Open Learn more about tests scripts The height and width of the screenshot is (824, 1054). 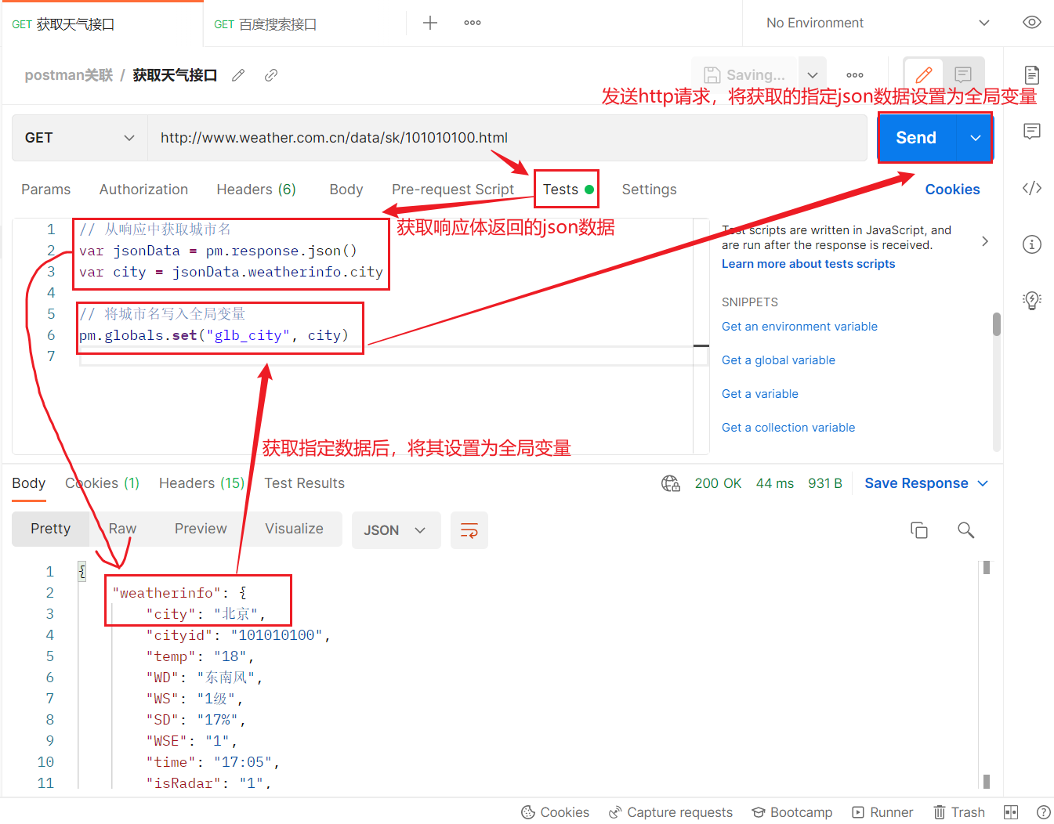(808, 264)
